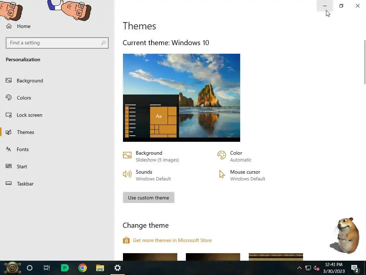Open the Start menu button on taskbar
The width and height of the screenshot is (366, 275).
coord(12,268)
